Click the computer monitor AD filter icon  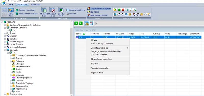pos(115,14)
